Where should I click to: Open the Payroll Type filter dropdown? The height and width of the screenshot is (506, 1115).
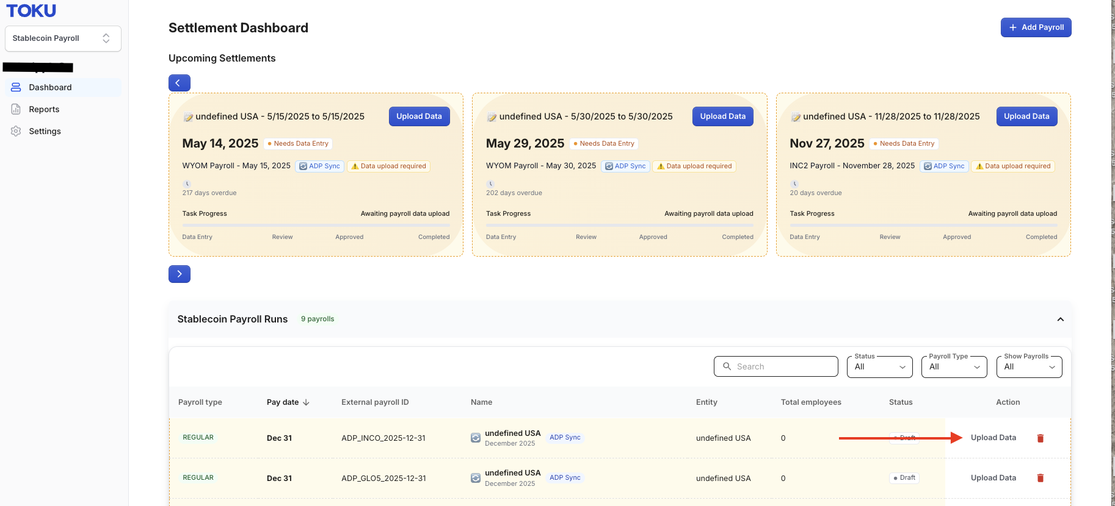click(x=954, y=366)
